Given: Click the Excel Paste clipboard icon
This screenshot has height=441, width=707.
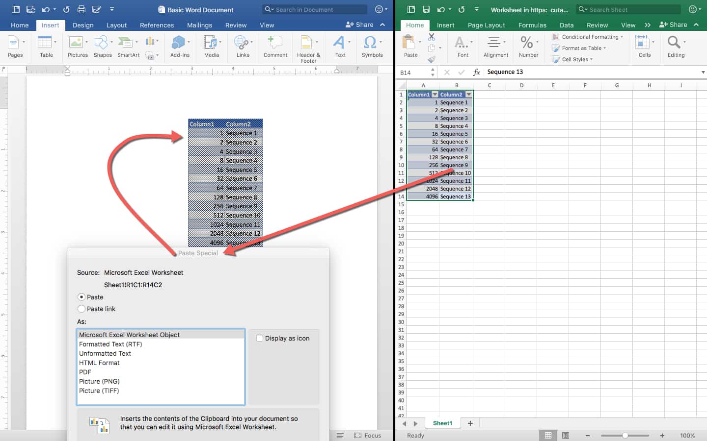Looking at the screenshot, I should click(x=408, y=43).
